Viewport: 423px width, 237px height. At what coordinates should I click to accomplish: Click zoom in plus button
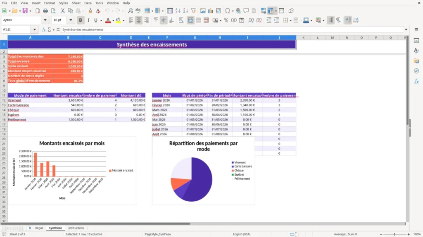tap(409, 234)
